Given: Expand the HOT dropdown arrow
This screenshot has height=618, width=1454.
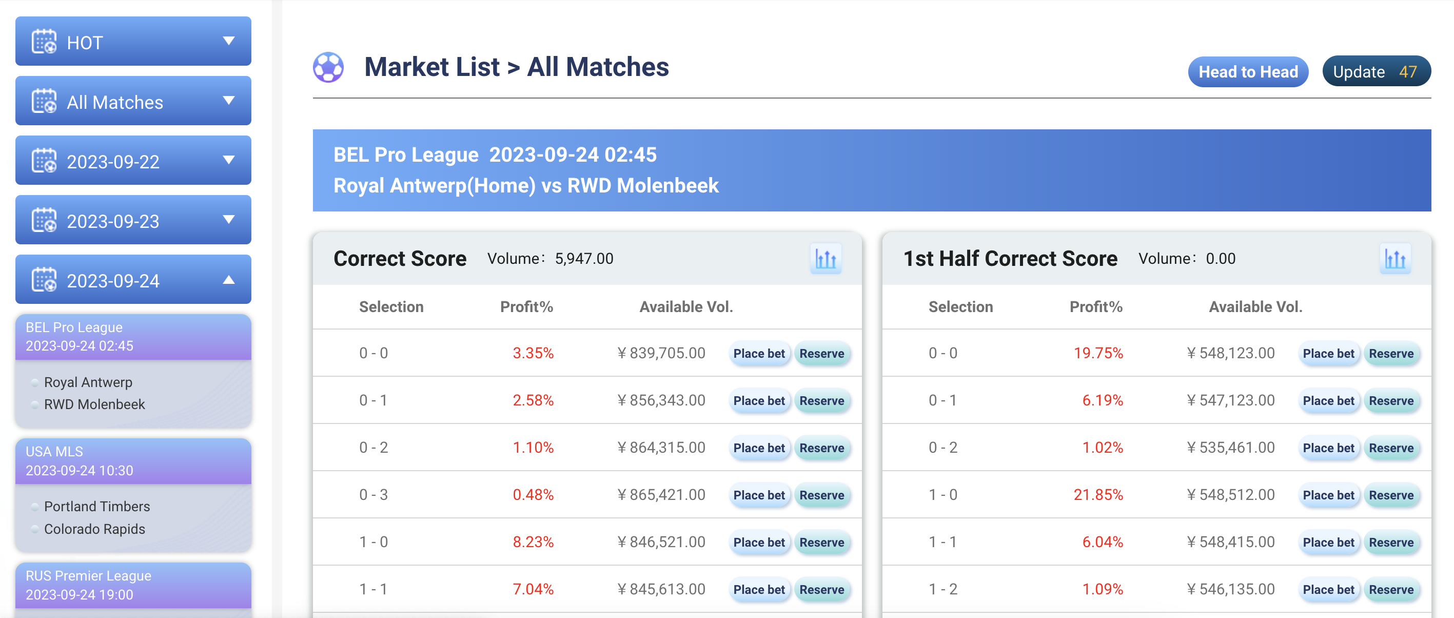Looking at the screenshot, I should [x=229, y=41].
